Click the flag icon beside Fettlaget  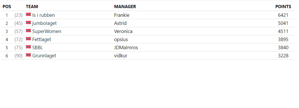coord(28,39)
